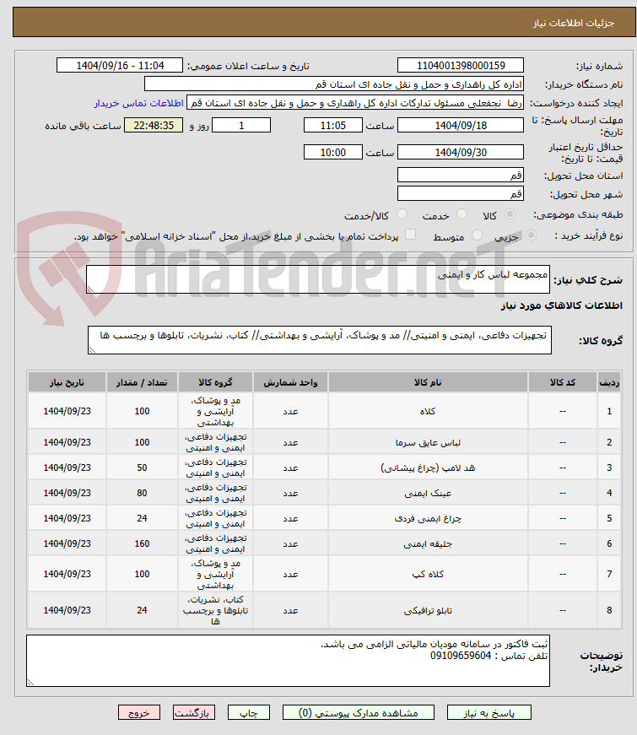Click the price validity date 1404/09/30 field
Screen dimensions: 637x735
(461, 153)
